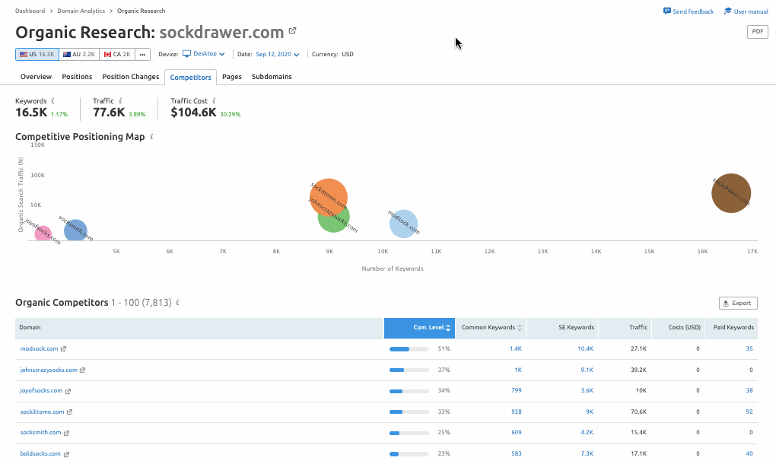The height and width of the screenshot is (464, 776).
Task: Select the US 16.5K database
Action: [37, 55]
